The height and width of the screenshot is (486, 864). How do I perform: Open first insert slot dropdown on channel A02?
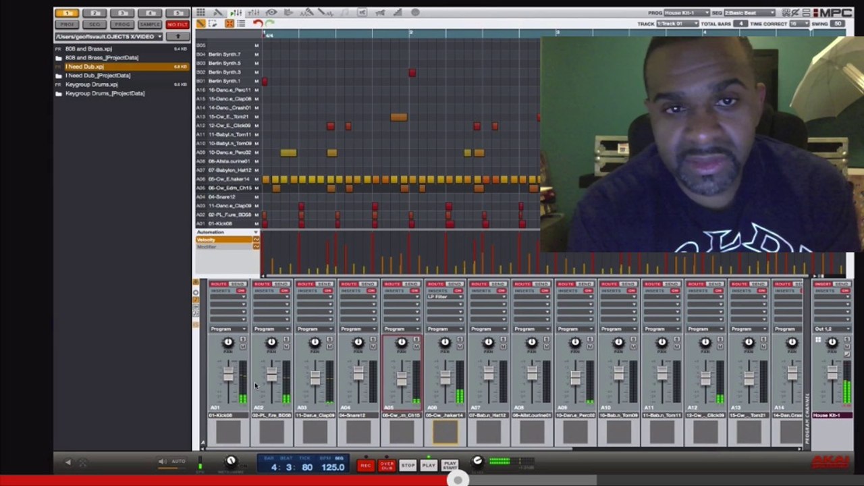coord(271,297)
